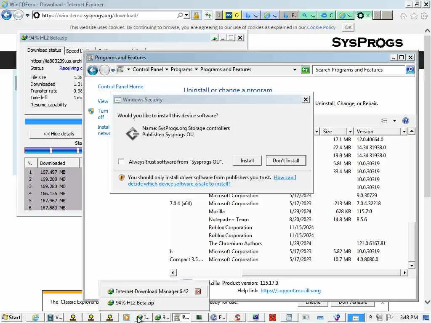Click the IDM segment progress bar
This screenshot has height=323, width=431.
click(x=53, y=150)
